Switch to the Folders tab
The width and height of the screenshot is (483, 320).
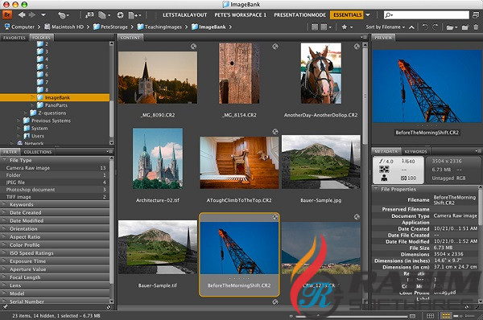coord(41,38)
